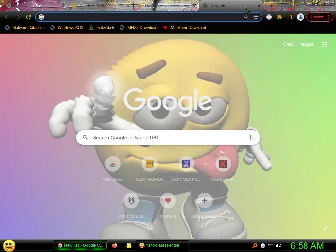Screen dimensions: 336x252
Task: Open the malware heart shortcut
Action: coord(168,206)
